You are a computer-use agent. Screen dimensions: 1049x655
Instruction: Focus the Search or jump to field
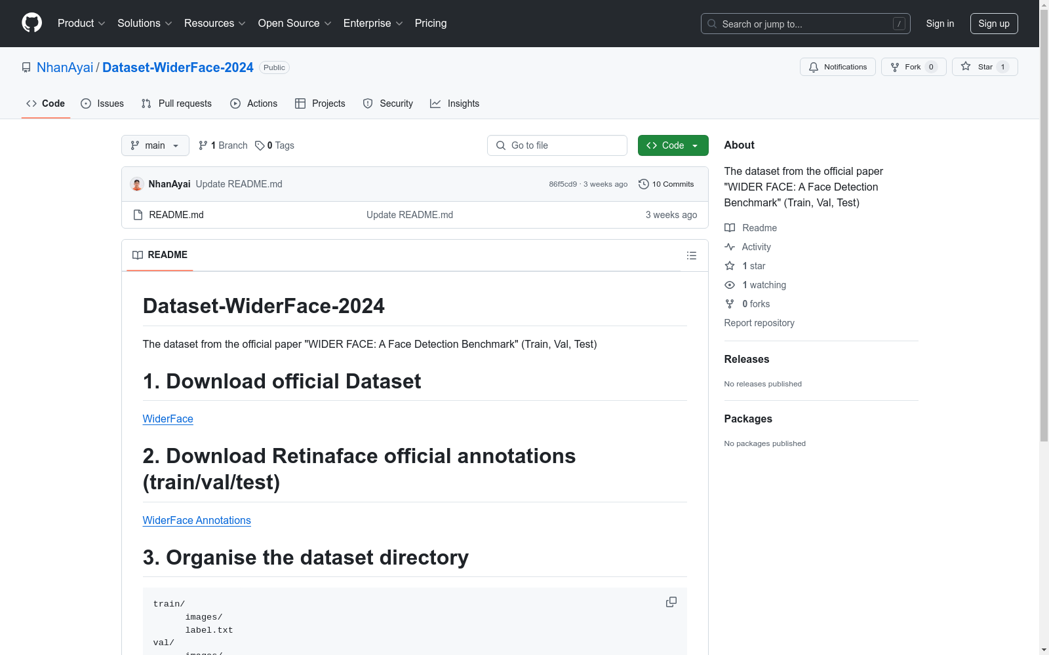(x=805, y=24)
